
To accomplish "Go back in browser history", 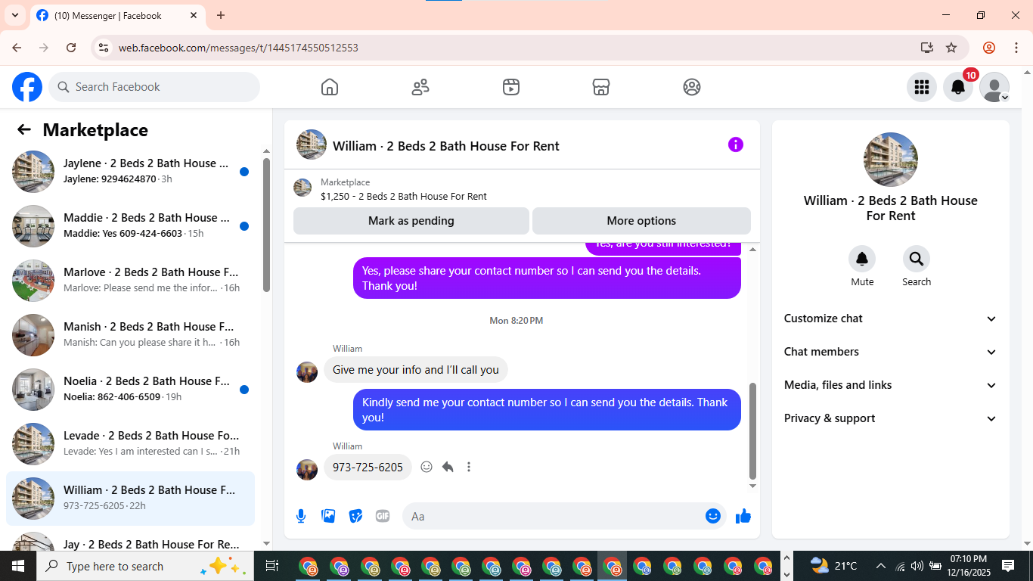I will tap(17, 48).
